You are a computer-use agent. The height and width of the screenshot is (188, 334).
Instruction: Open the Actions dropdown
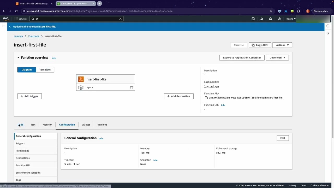(282, 45)
